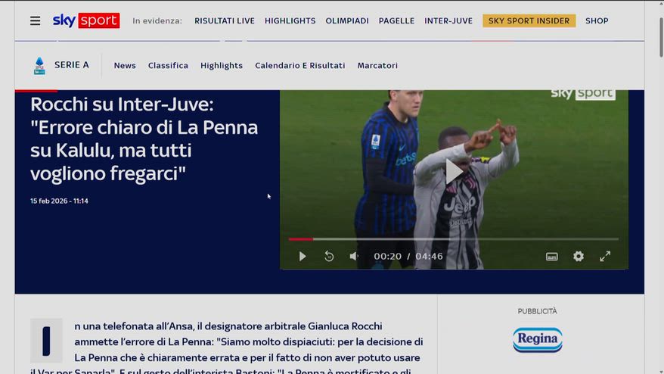This screenshot has height=374, width=664.
Task: Open the hamburger menu
Action: (35, 20)
